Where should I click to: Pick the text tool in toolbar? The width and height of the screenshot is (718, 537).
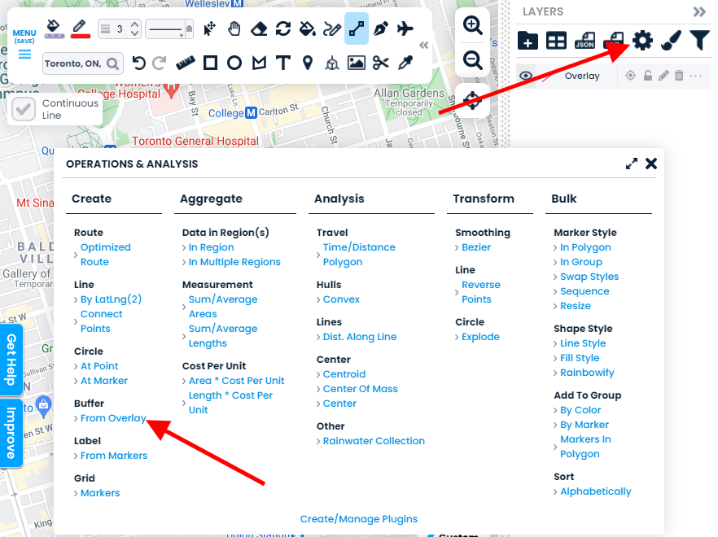click(x=282, y=63)
